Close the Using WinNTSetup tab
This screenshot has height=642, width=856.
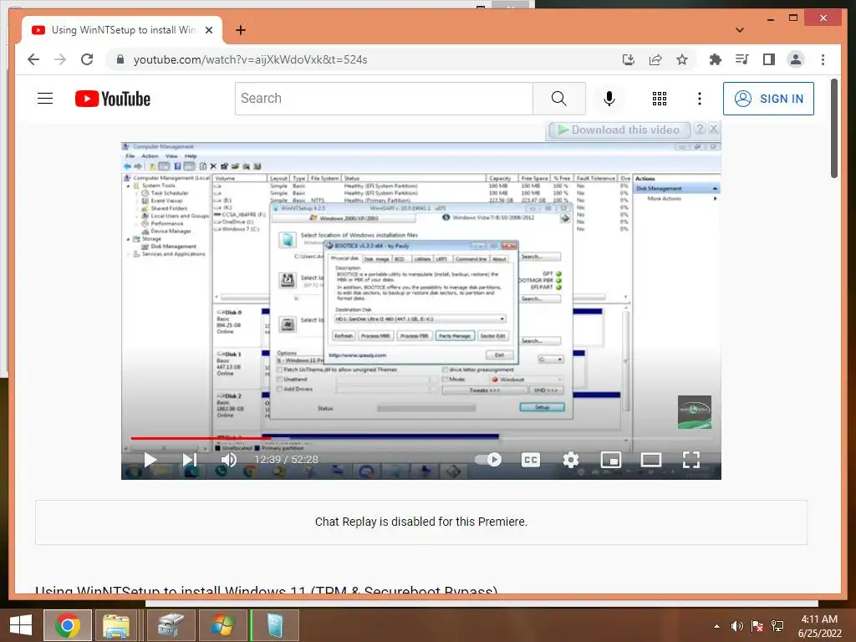point(208,30)
